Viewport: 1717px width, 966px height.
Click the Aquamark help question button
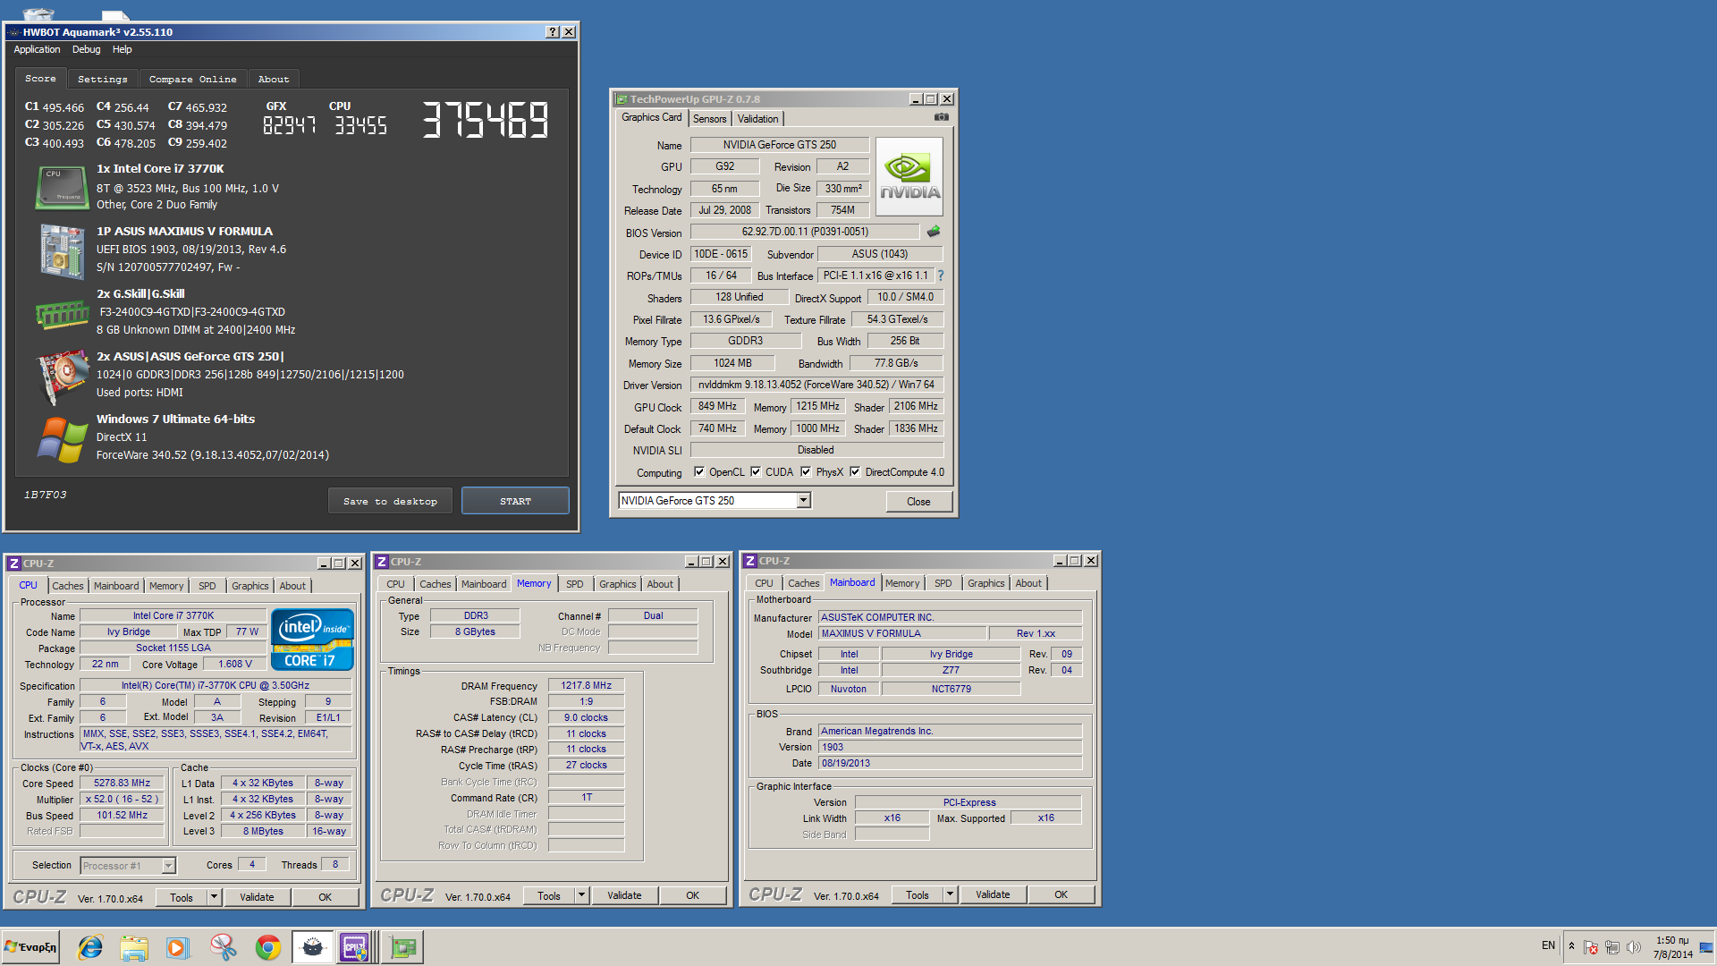coord(553,32)
